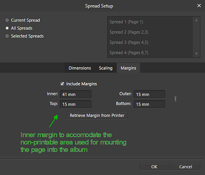Uncheck the Include Margins checkbox
The width and height of the screenshot is (205, 175).
(62, 84)
